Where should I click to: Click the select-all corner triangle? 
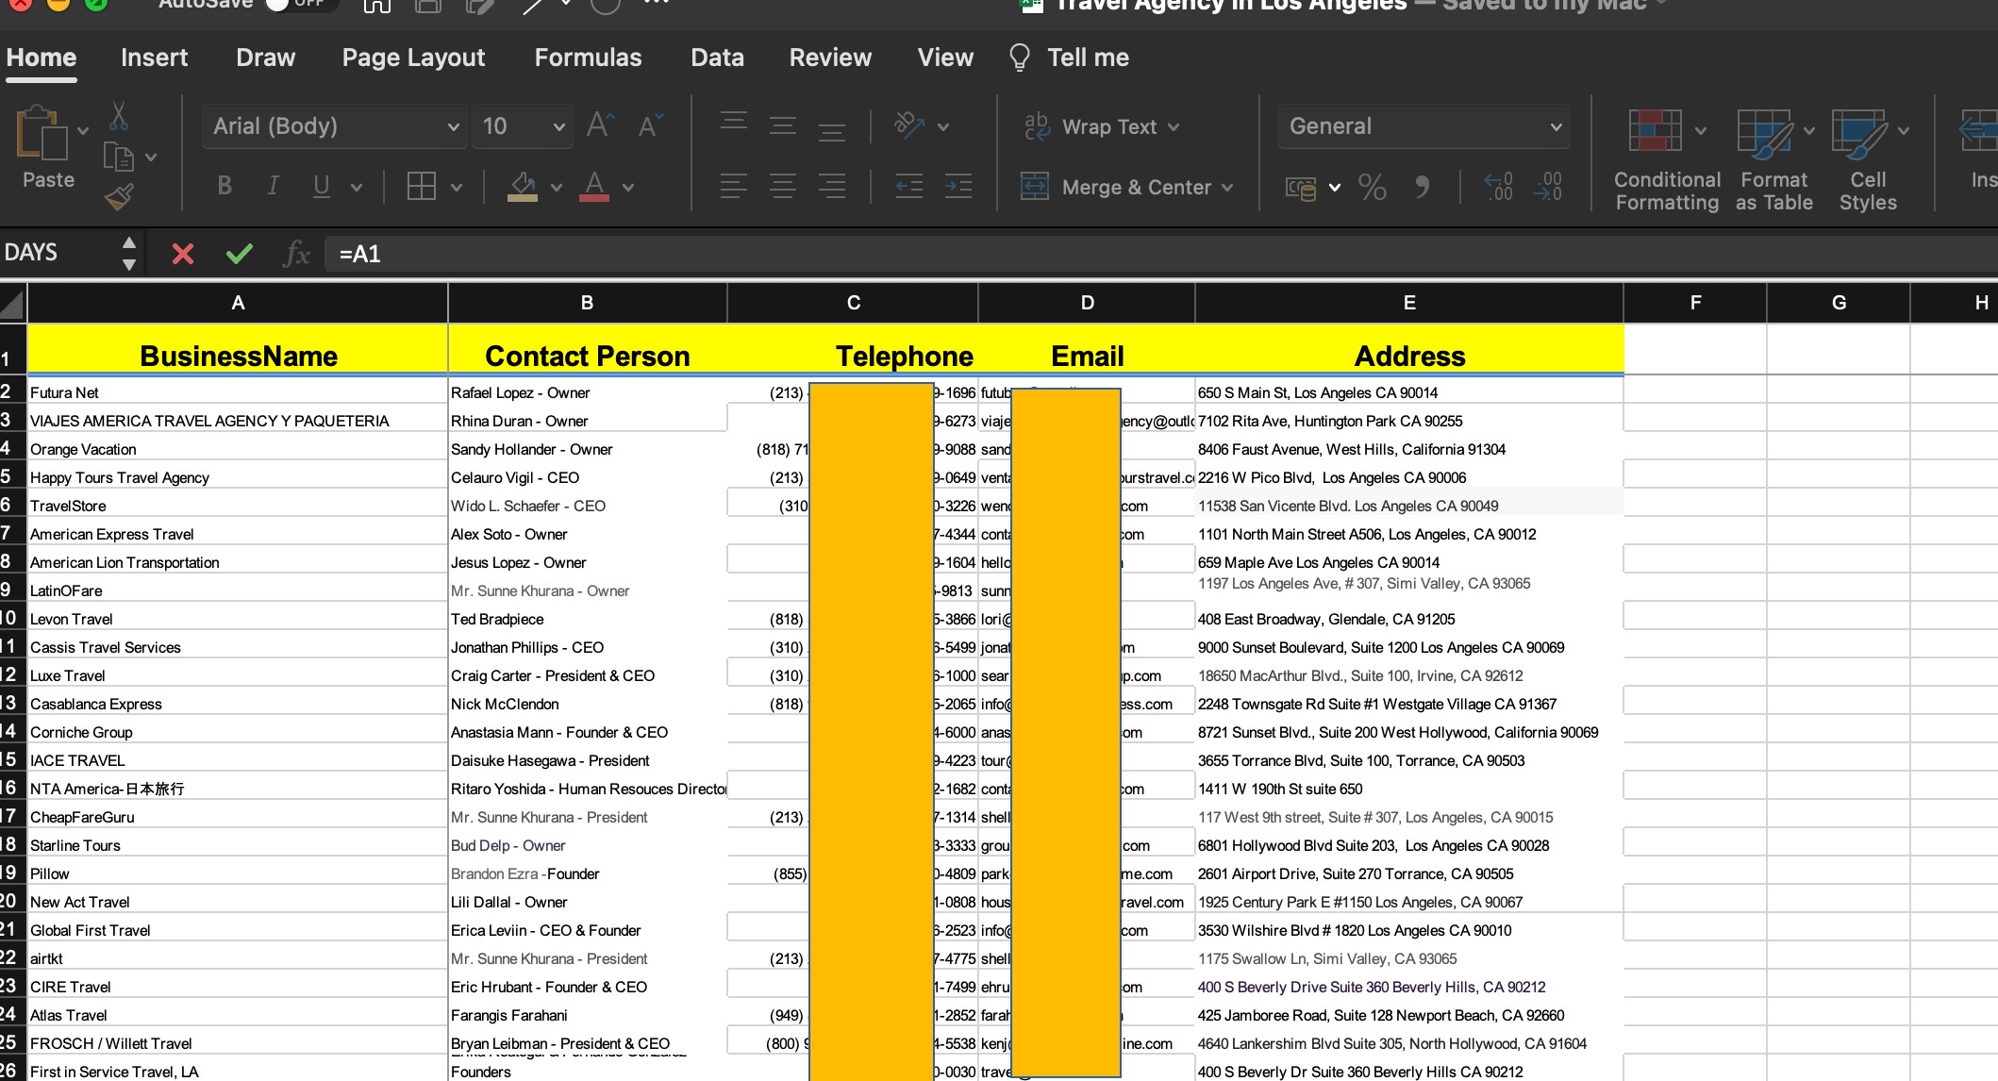(x=12, y=304)
